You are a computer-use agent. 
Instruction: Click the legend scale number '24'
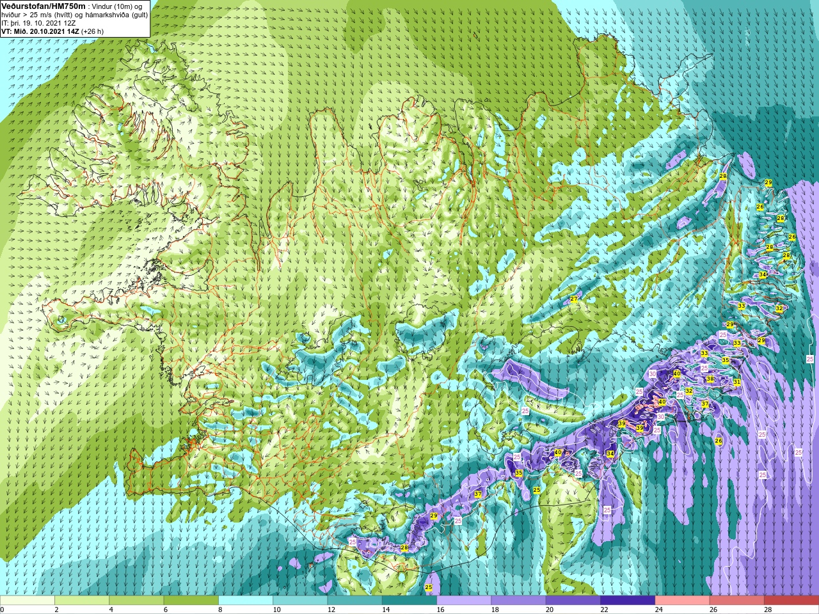tap(658, 610)
